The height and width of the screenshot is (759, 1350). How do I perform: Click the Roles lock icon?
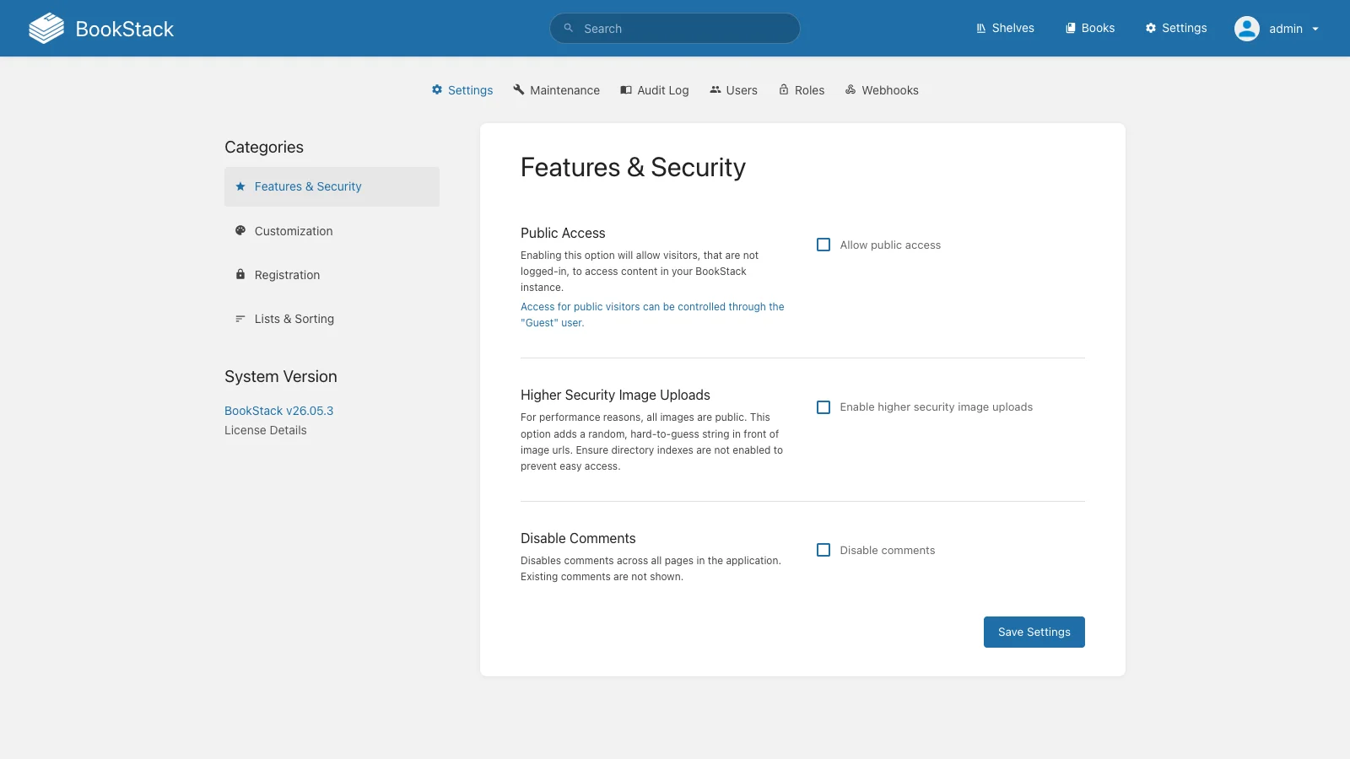pos(784,89)
